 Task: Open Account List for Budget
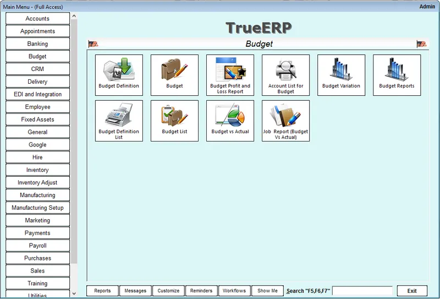(285, 75)
